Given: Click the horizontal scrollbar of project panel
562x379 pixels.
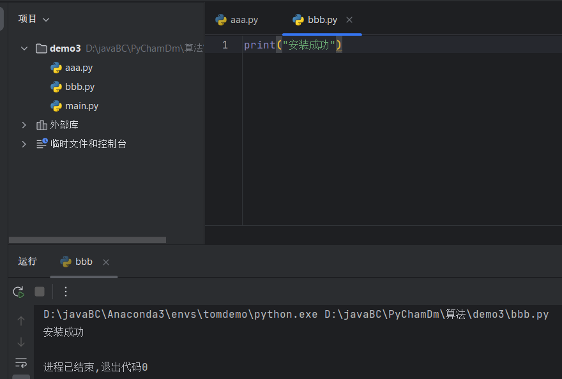Looking at the screenshot, I should pyautogui.click(x=86, y=239).
